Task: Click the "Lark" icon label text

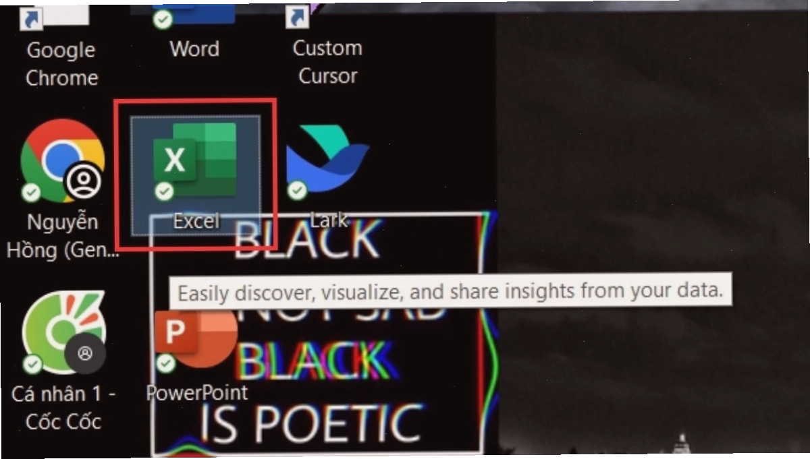Action: pyautogui.click(x=329, y=220)
